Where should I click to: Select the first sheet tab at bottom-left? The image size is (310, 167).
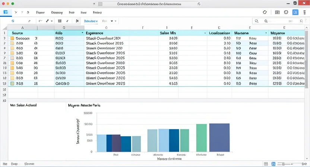5,164
